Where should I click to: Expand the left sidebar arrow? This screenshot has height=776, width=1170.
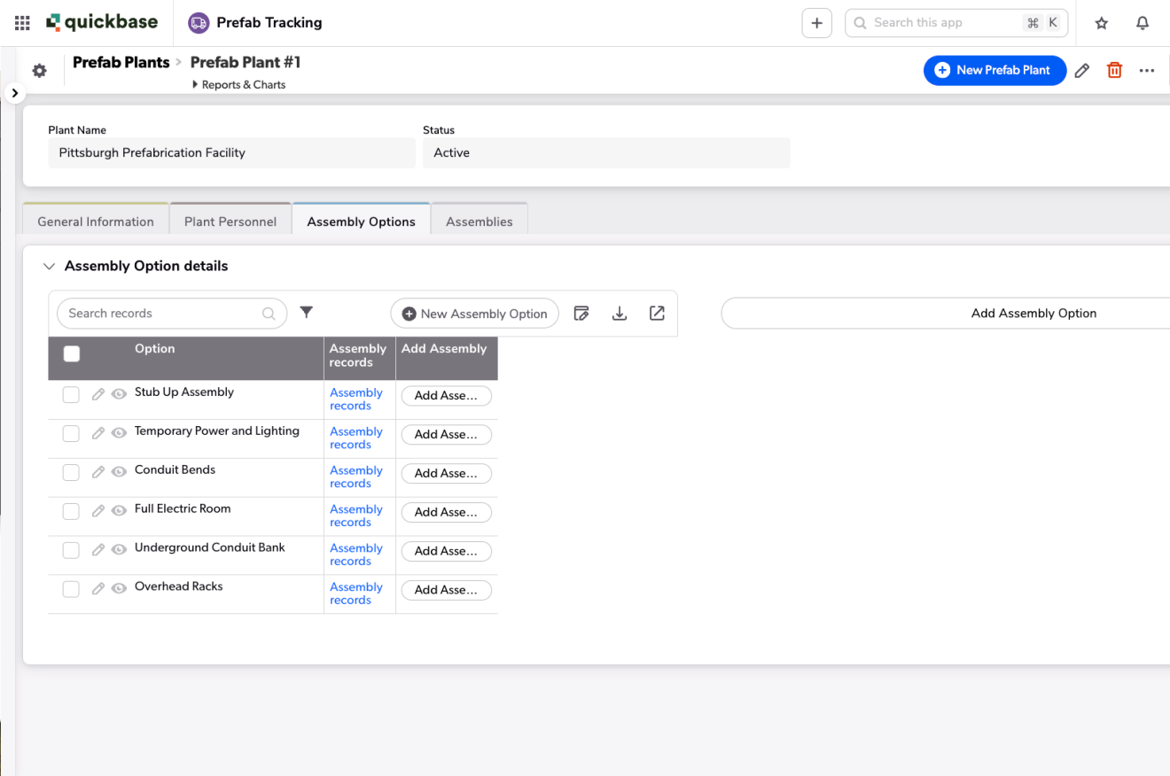[14, 92]
